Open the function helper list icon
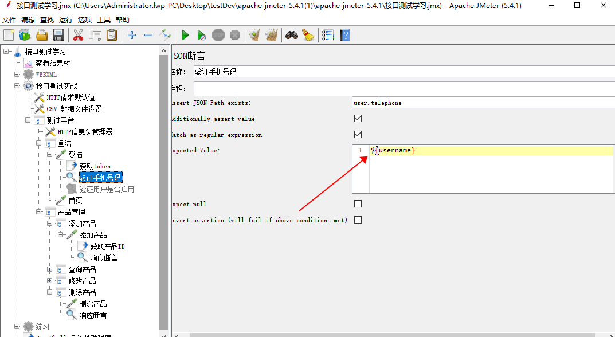The image size is (615, 337). pos(328,36)
